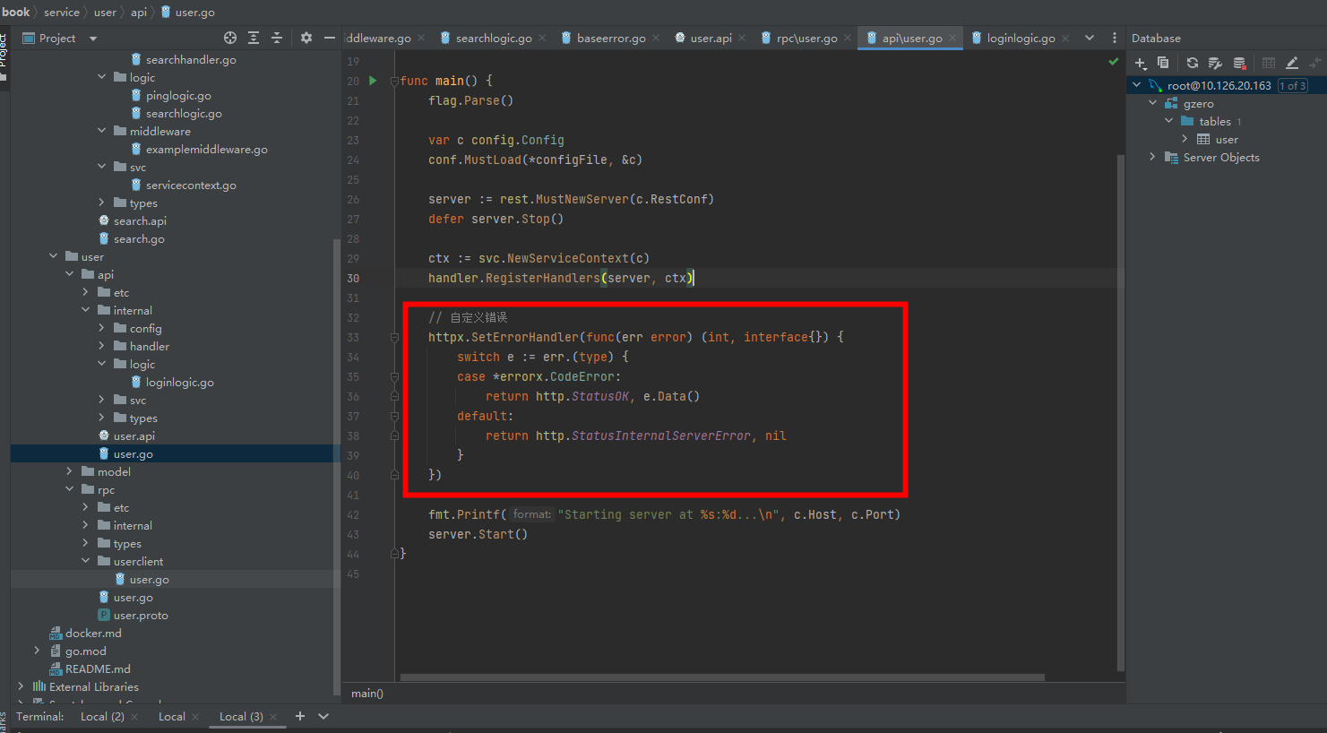This screenshot has width=1327, height=733.
Task: Click main() breadcrumb below editor
Action: point(367,693)
